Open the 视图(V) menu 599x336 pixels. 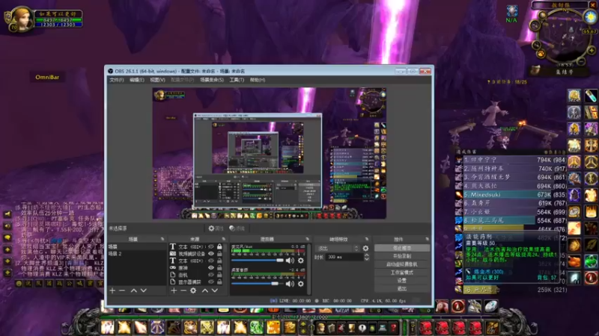click(x=157, y=80)
